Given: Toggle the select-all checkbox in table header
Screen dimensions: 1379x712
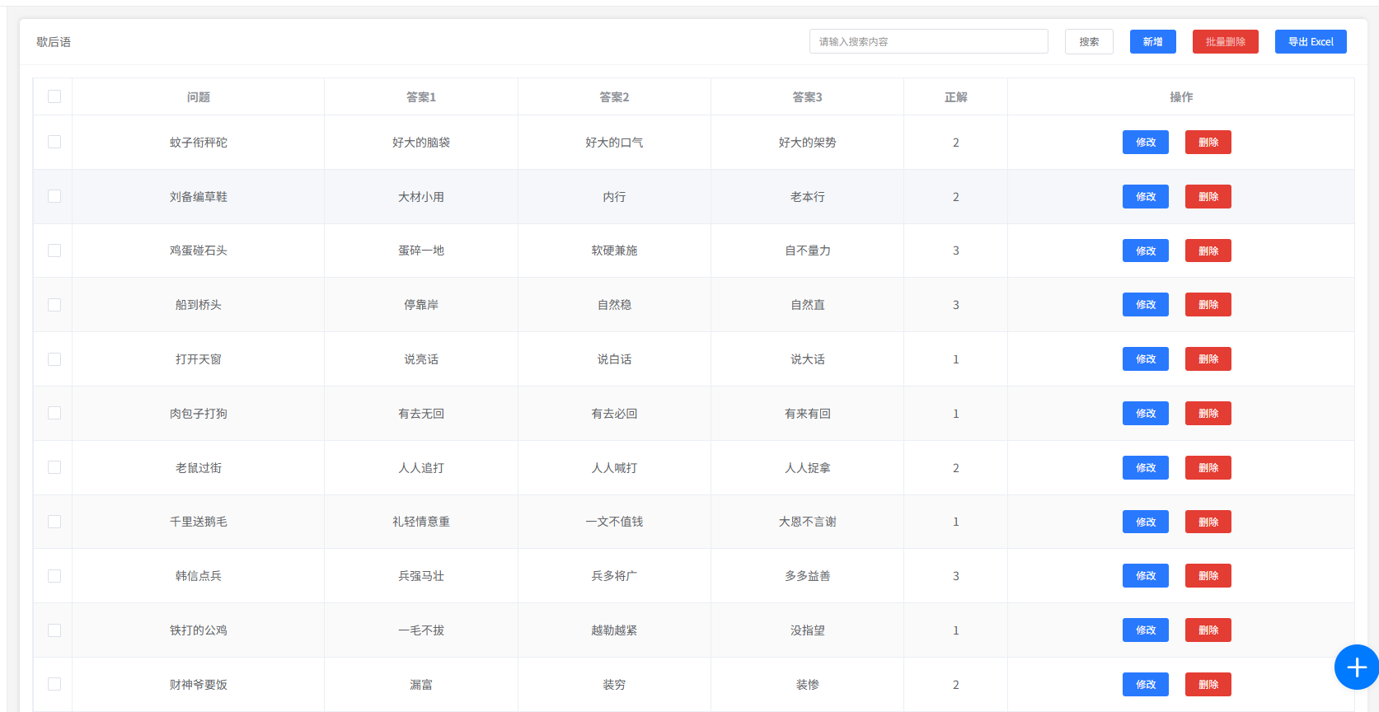Looking at the screenshot, I should (x=54, y=96).
